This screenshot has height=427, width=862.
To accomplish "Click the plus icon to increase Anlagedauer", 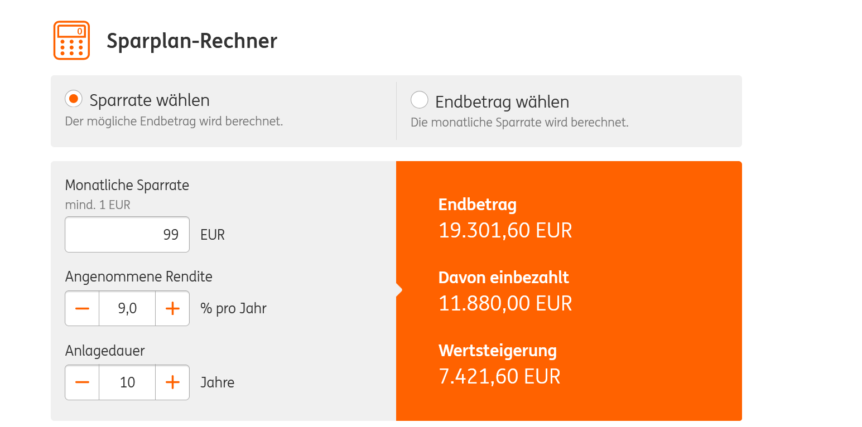I will click(x=172, y=382).
